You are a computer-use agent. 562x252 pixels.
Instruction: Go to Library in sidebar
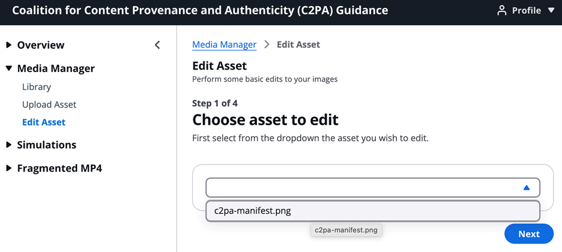(x=37, y=87)
